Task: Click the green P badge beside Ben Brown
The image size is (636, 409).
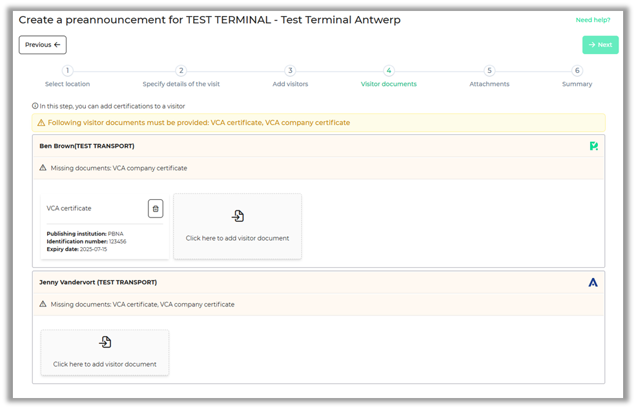Action: point(593,146)
